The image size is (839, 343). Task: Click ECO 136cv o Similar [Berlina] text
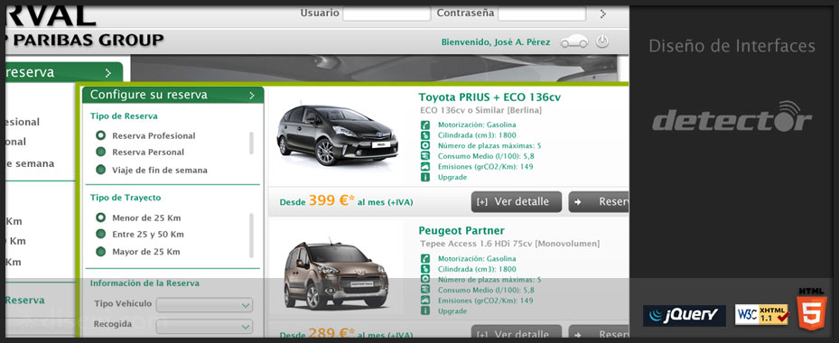pyautogui.click(x=481, y=110)
